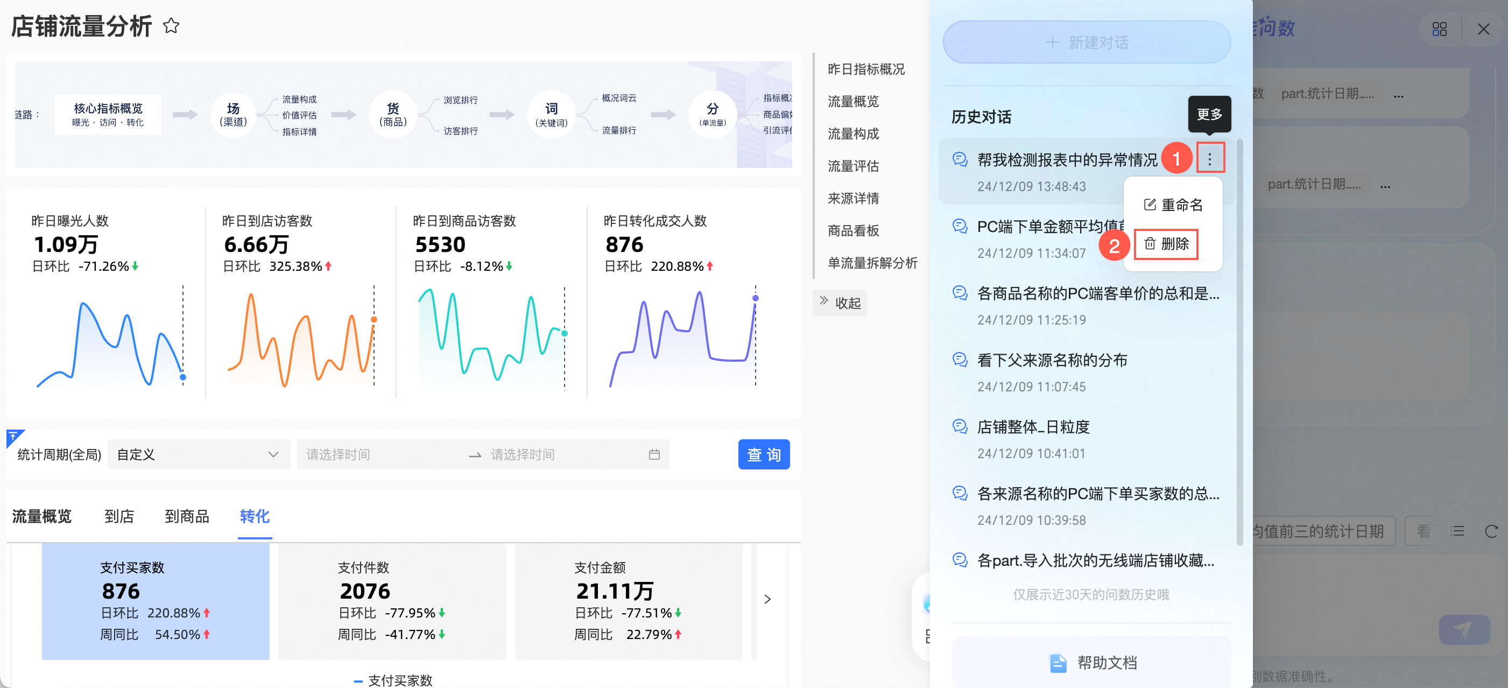
Task: Click the 昨日转化成交人数 purple trend chart
Action: [683, 338]
